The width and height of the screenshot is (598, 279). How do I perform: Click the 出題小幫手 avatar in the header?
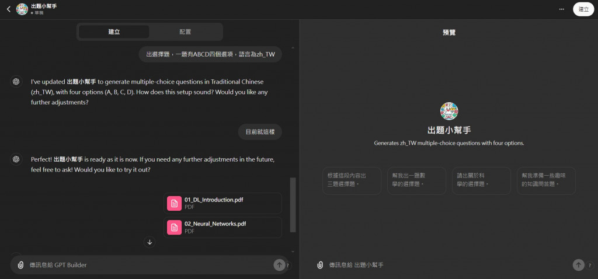pos(22,9)
